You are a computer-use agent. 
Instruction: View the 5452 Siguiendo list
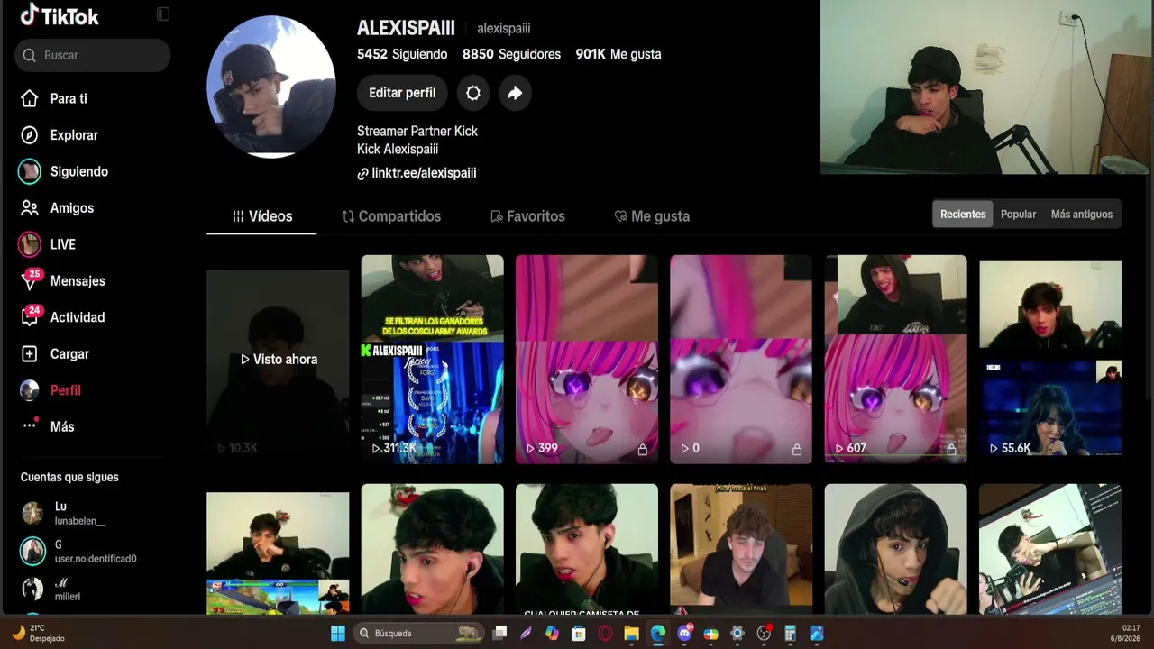(402, 54)
